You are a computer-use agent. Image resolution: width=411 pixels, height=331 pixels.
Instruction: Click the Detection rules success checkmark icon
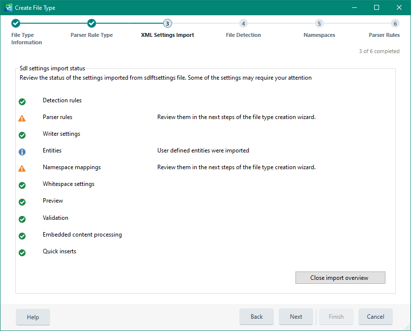click(x=22, y=102)
